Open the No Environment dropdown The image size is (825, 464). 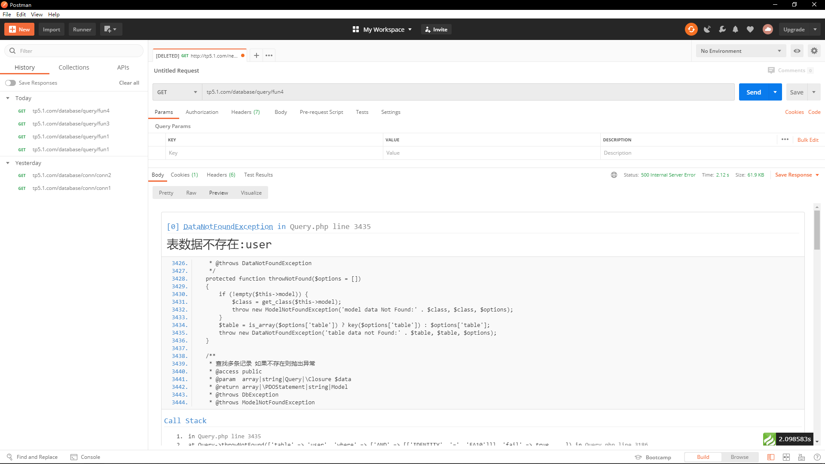(741, 51)
